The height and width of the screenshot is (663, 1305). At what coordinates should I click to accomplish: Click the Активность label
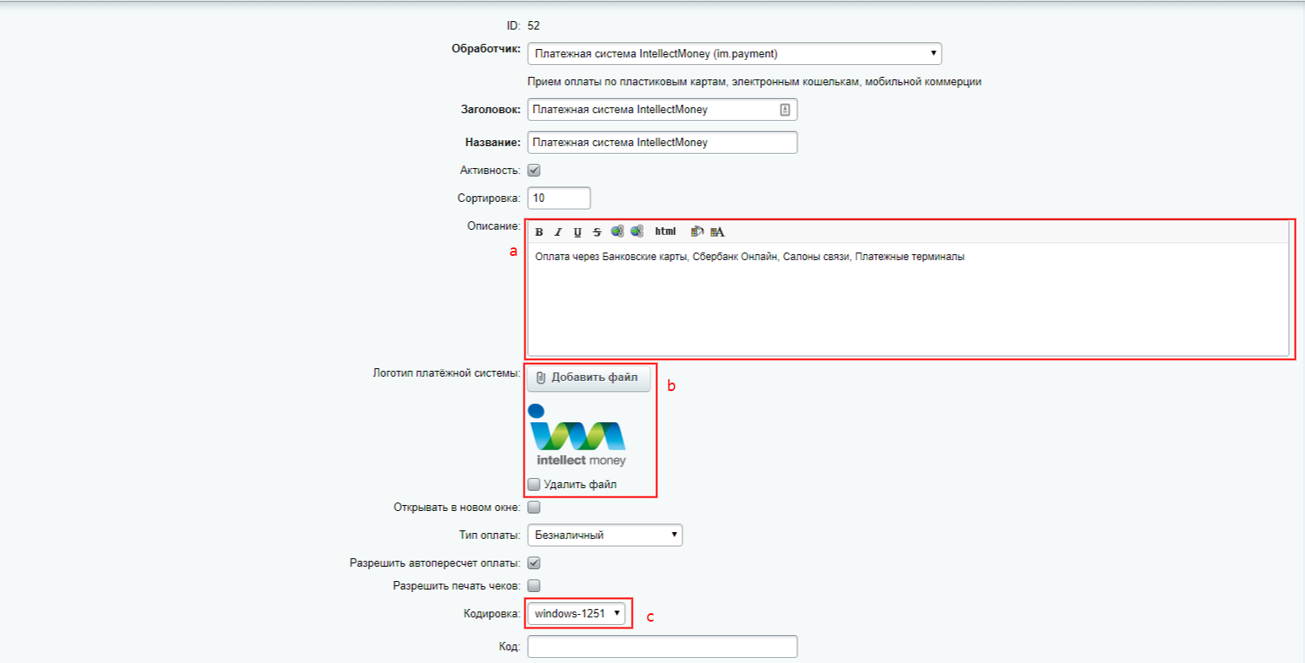tap(490, 171)
